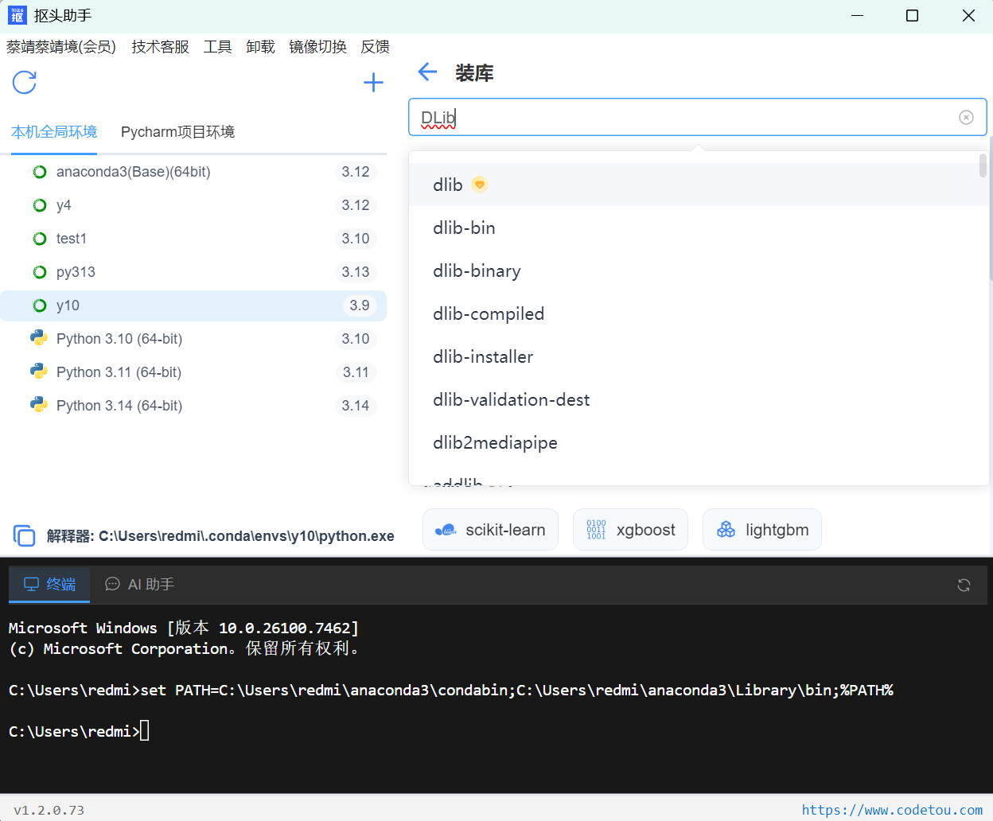Viewport: 993px width, 821px height.
Task: Select dlib from the suggestions dropdown
Action: click(x=446, y=184)
